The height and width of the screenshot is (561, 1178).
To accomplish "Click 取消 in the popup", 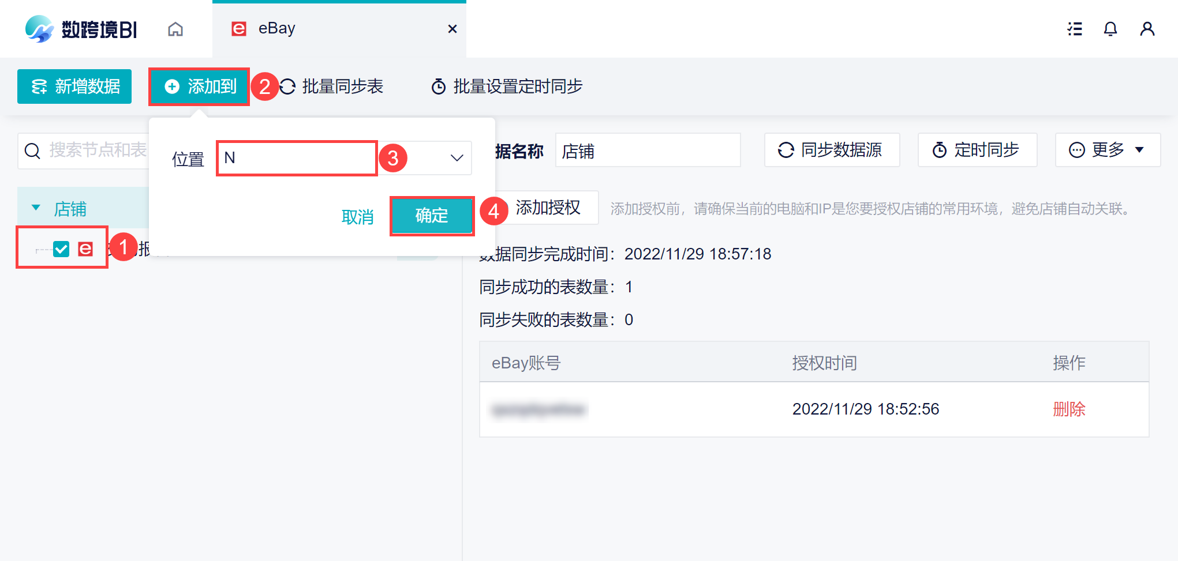I will pyautogui.click(x=358, y=217).
